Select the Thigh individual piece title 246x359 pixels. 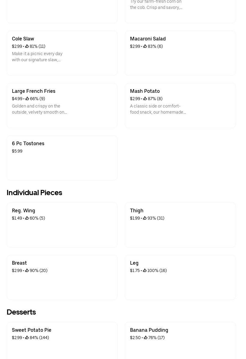(137, 210)
